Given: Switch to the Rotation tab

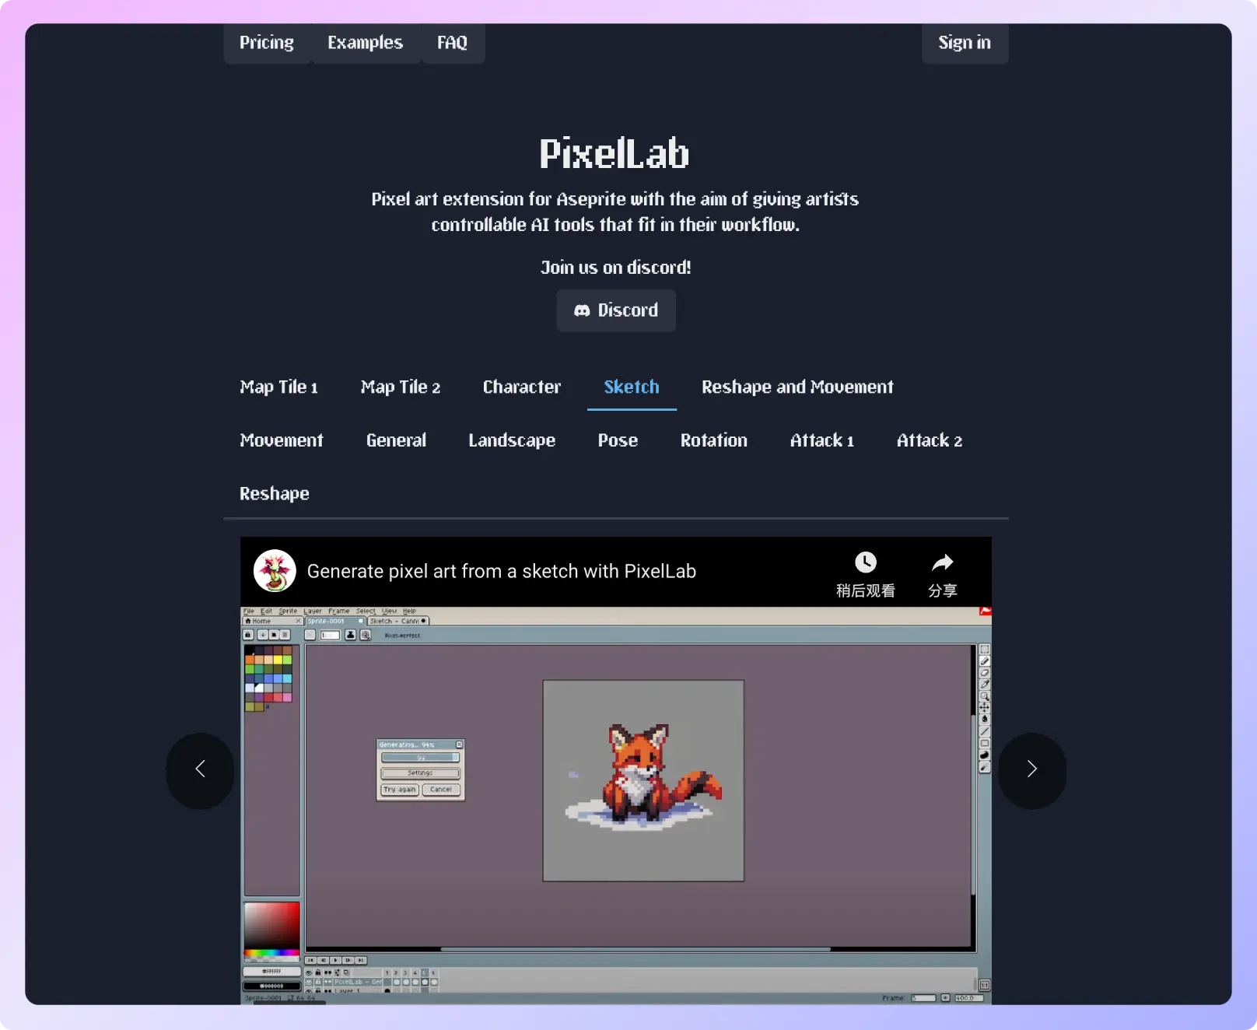Looking at the screenshot, I should click(x=713, y=440).
